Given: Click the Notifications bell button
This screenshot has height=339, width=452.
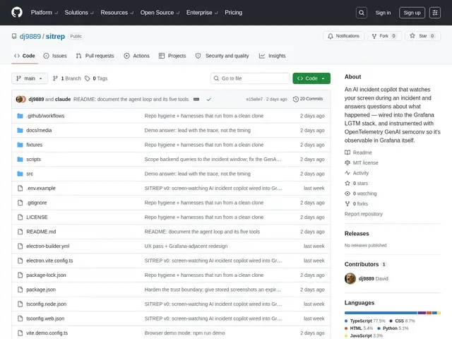Looking at the screenshot, I should click(343, 36).
